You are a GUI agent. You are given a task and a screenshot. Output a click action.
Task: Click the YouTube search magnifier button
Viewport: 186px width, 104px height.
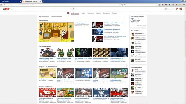point(74,9)
